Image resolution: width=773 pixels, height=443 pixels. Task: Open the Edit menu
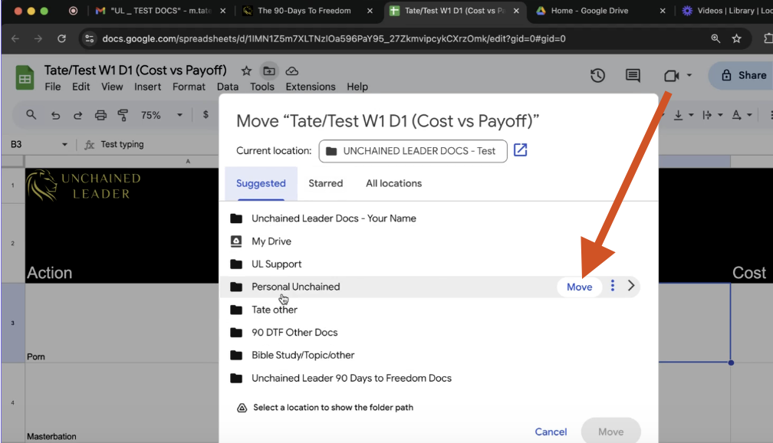(x=81, y=87)
